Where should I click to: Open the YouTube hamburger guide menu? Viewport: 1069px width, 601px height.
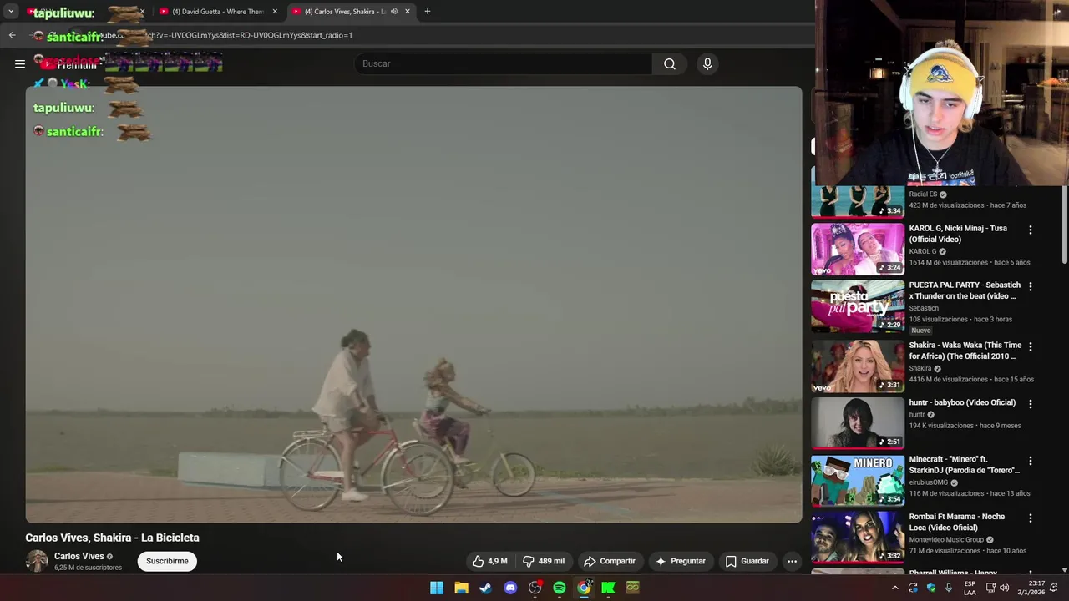[20, 63]
